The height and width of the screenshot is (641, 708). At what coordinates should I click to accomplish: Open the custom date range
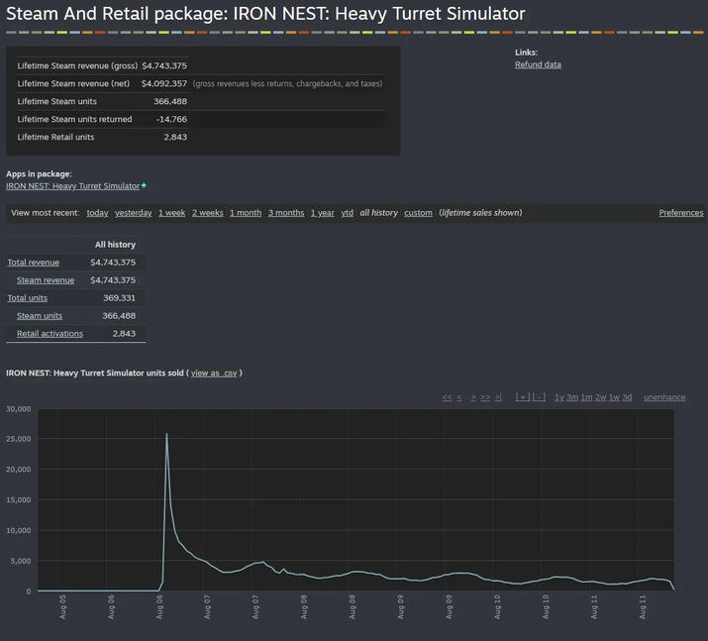[418, 213]
